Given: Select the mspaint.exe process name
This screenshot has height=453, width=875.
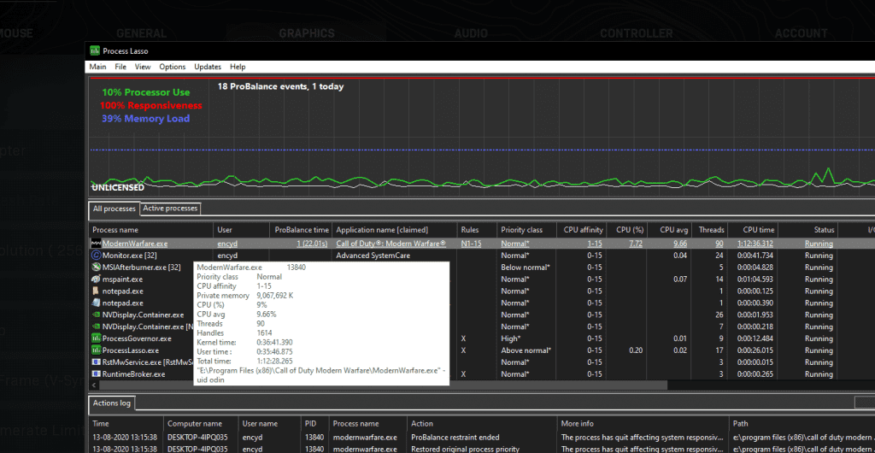Looking at the screenshot, I should tap(122, 279).
